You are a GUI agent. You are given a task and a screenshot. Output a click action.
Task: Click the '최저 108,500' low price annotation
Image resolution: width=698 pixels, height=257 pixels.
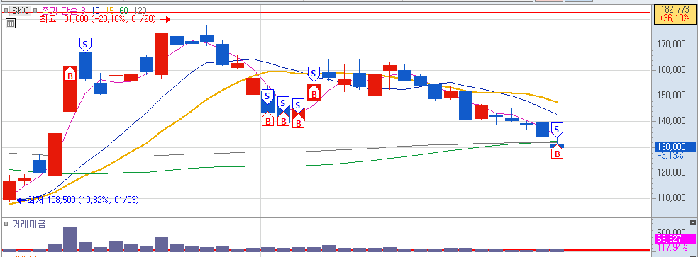tap(83, 200)
